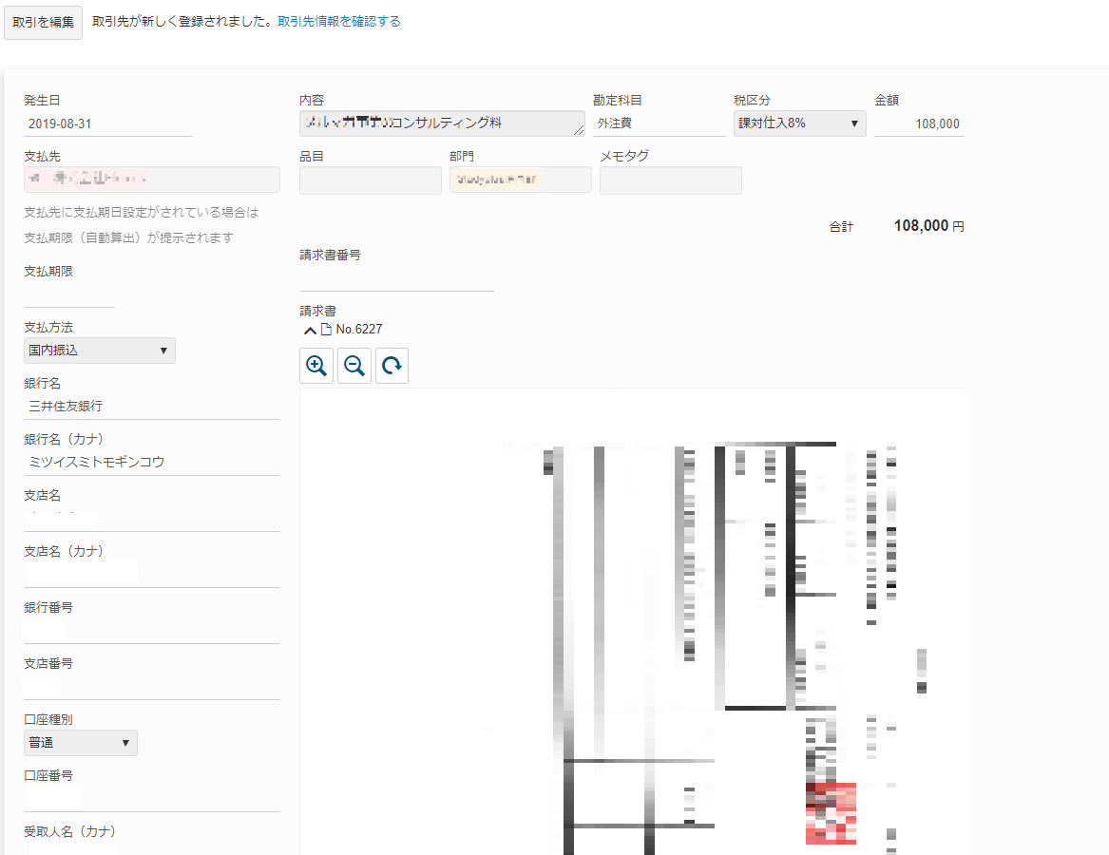Click the empty メモタグ field
This screenshot has width=1109, height=855.
click(671, 180)
